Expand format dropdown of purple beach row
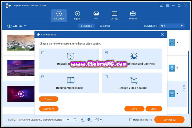This screenshot has width=192, height=128. (x=177, y=68)
